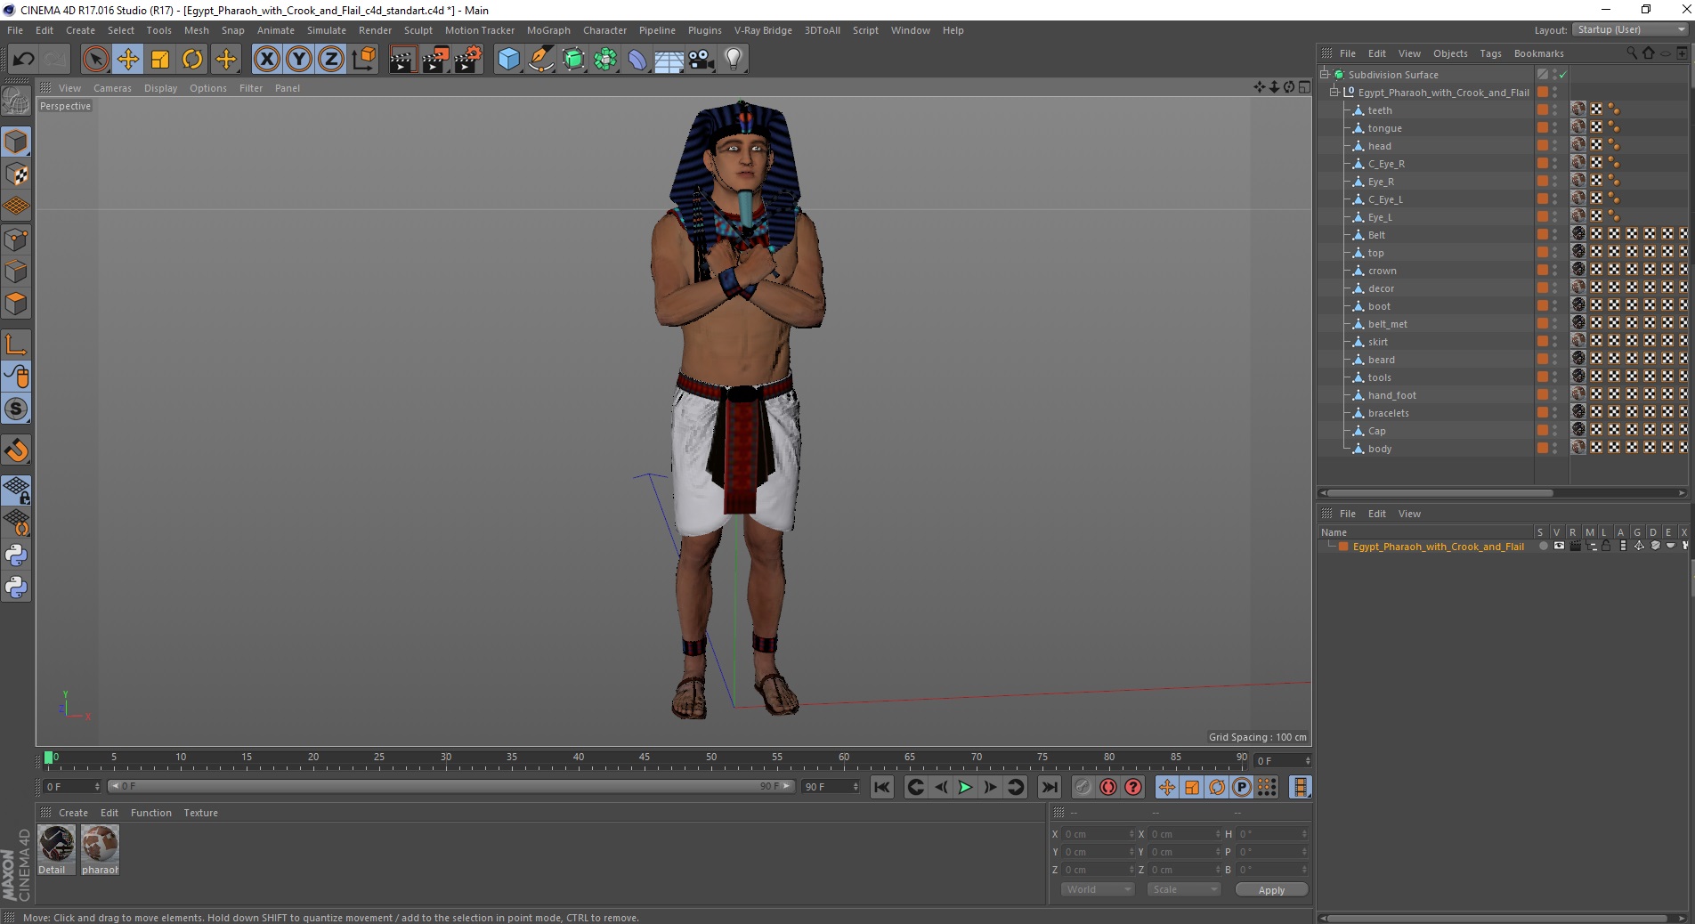Open the Layout dropdown
Image resolution: width=1695 pixels, height=924 pixels.
coord(1630,29)
